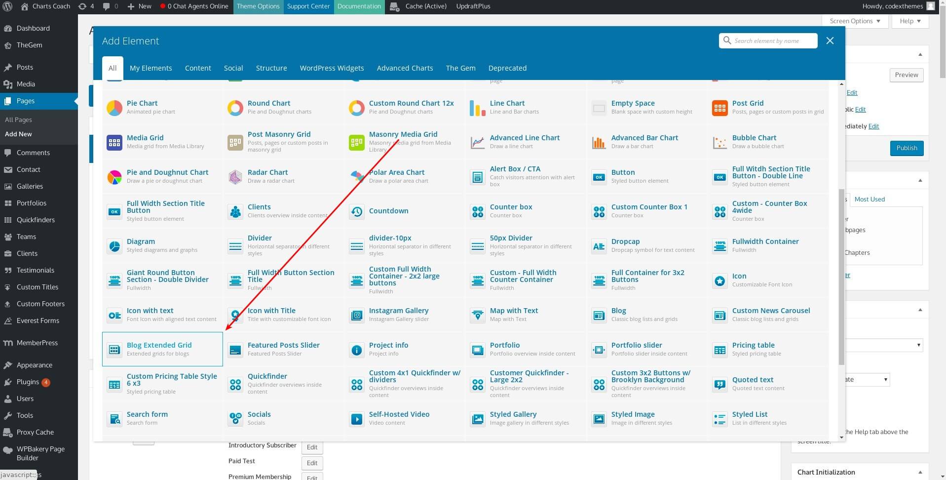Viewport: 946px width, 480px height.
Task: Pick the Post Grid orange icon
Action: click(720, 108)
